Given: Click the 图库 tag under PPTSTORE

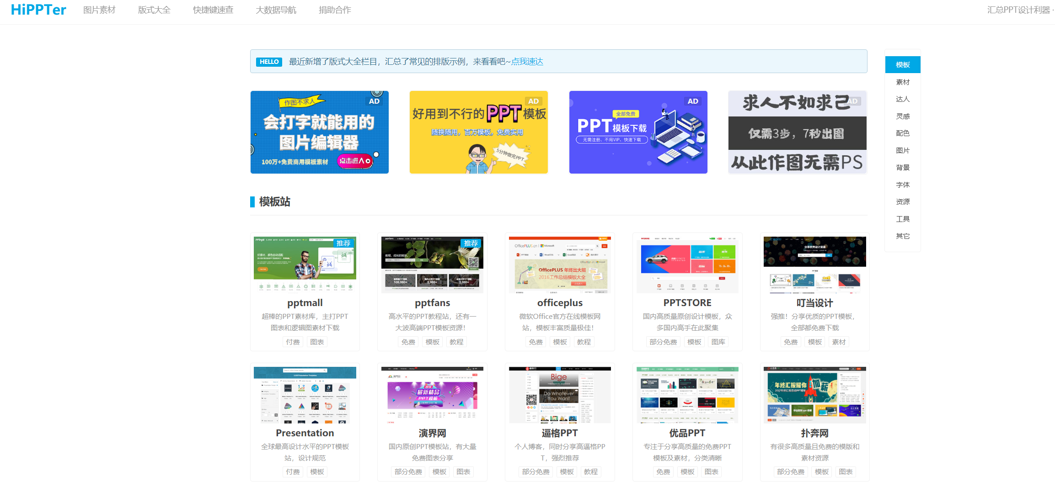Looking at the screenshot, I should pyautogui.click(x=718, y=342).
